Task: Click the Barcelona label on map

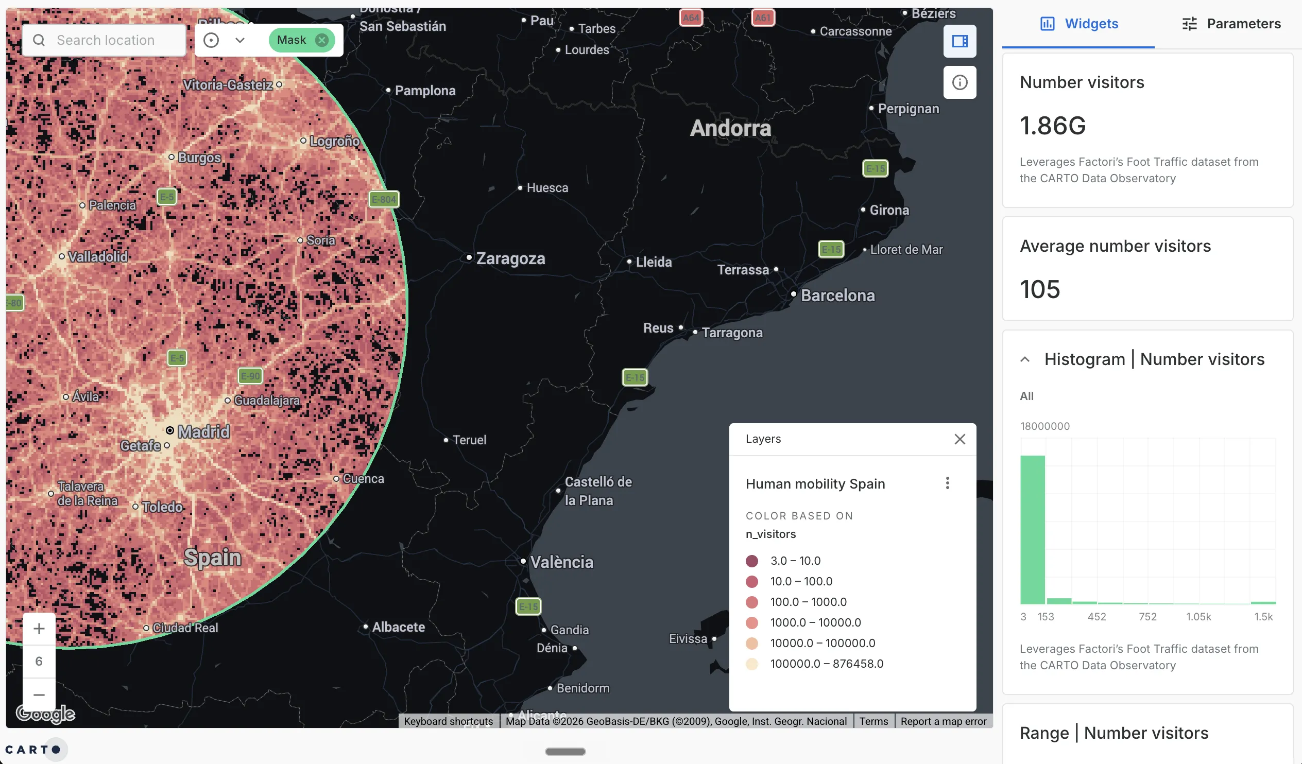Action: tap(837, 296)
